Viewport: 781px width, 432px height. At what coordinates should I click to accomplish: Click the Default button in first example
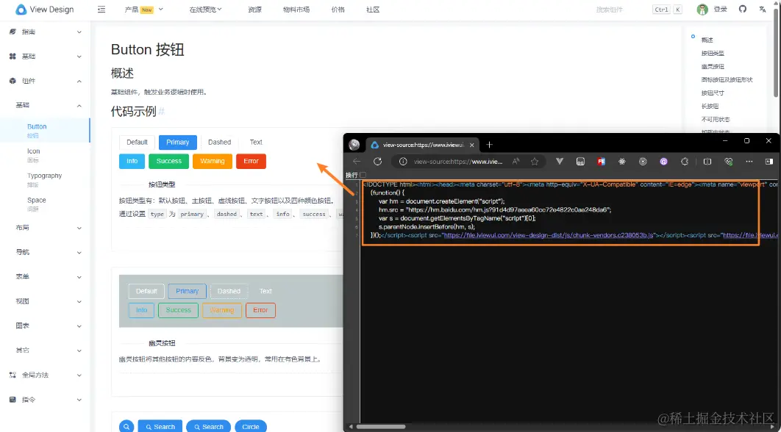pos(137,143)
